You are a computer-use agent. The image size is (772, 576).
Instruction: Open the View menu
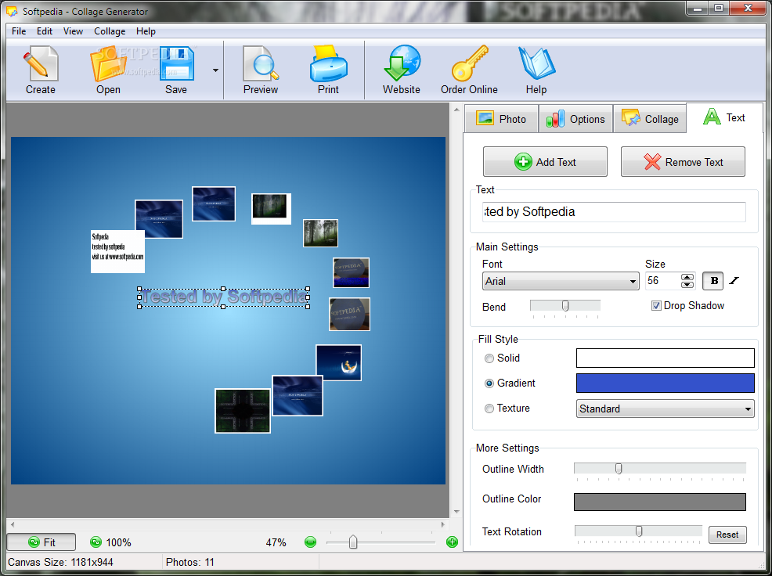[x=73, y=31]
